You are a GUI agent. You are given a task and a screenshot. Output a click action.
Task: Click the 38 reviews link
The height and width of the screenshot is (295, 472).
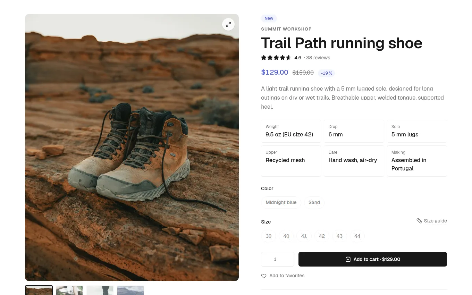point(318,58)
